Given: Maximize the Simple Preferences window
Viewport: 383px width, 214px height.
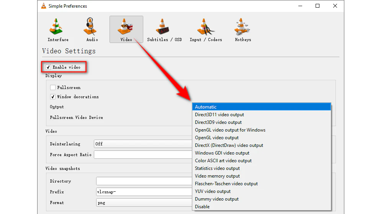Looking at the screenshot, I should [x=317, y=6].
